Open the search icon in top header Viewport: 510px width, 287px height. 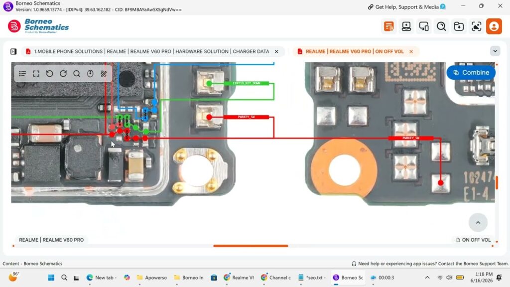tap(441, 26)
